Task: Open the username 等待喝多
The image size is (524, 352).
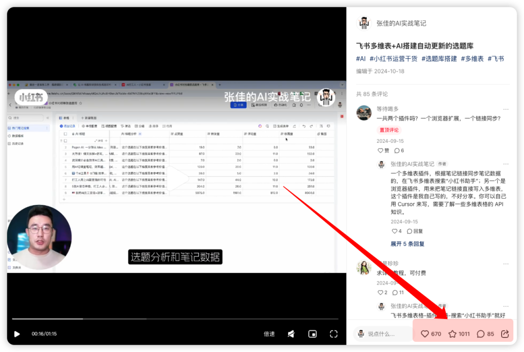Action: [x=388, y=109]
